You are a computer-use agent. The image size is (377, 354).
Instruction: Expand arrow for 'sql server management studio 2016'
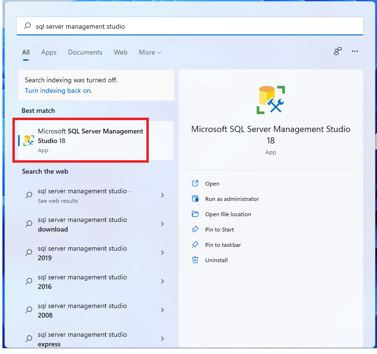[x=163, y=281]
